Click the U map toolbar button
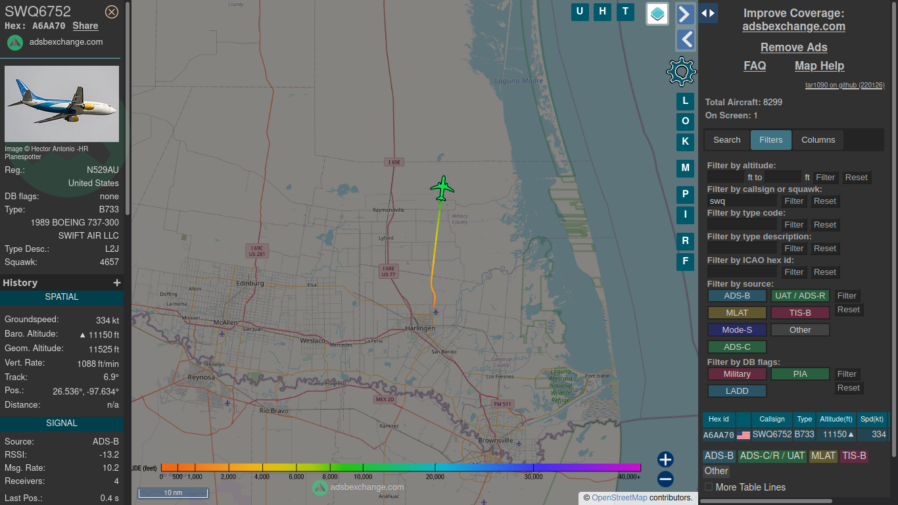 [x=580, y=11]
